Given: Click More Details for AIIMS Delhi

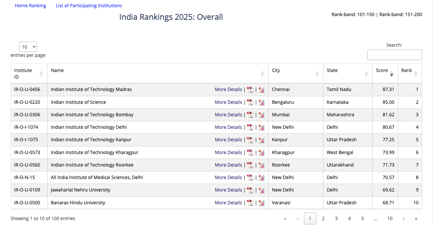Looking at the screenshot, I should tap(228, 177).
